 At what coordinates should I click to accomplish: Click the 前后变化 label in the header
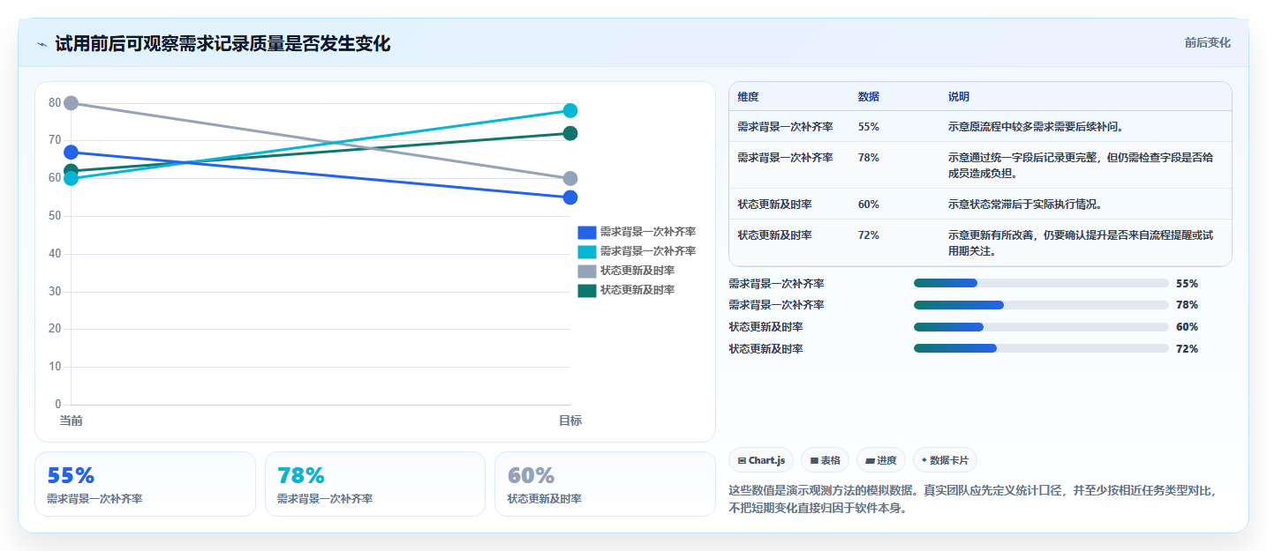coord(1207,43)
